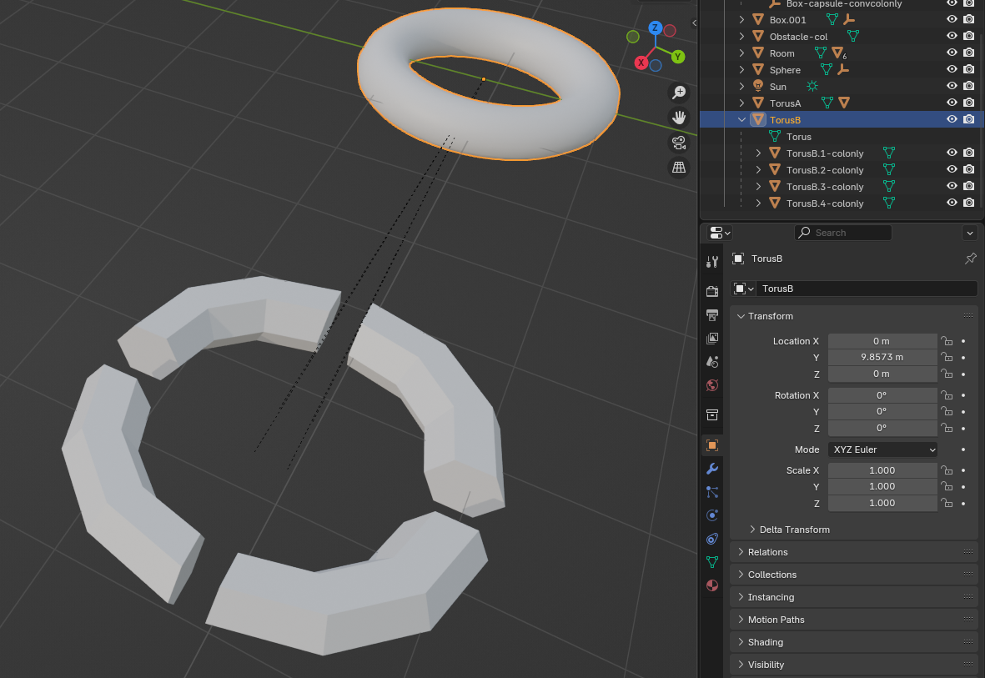The image size is (985, 678).
Task: Select the TorusA object in outliner
Action: click(785, 103)
